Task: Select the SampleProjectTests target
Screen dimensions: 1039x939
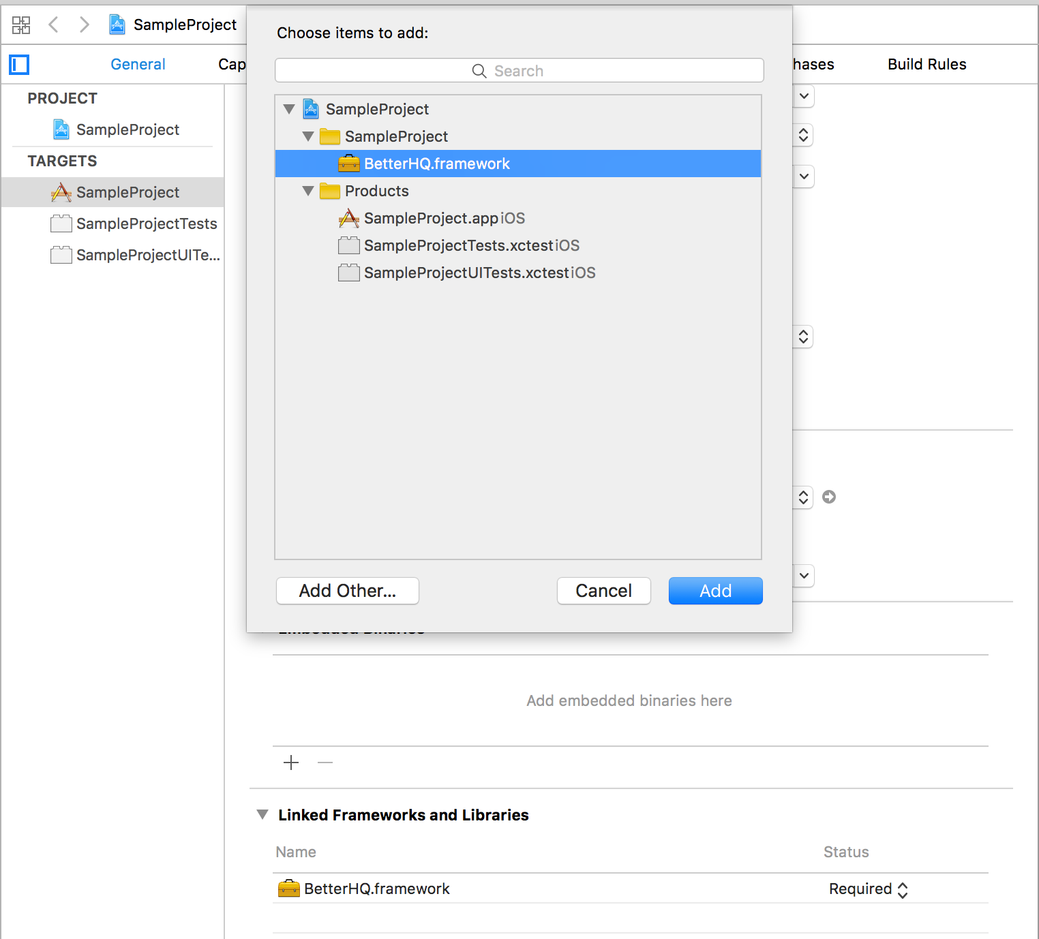Action: point(112,224)
